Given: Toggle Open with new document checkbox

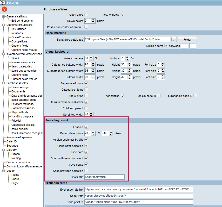Looking at the screenshot, I should [x=86, y=158].
